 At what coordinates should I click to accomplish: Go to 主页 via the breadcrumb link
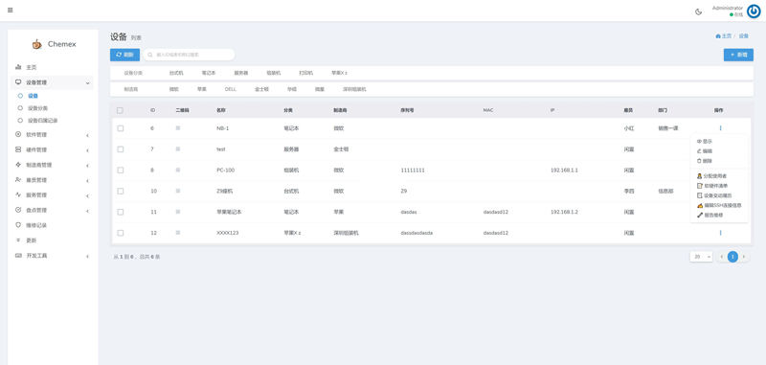click(x=724, y=36)
